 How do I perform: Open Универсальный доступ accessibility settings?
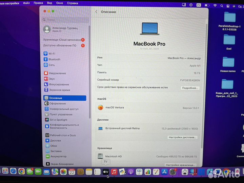point(62,109)
